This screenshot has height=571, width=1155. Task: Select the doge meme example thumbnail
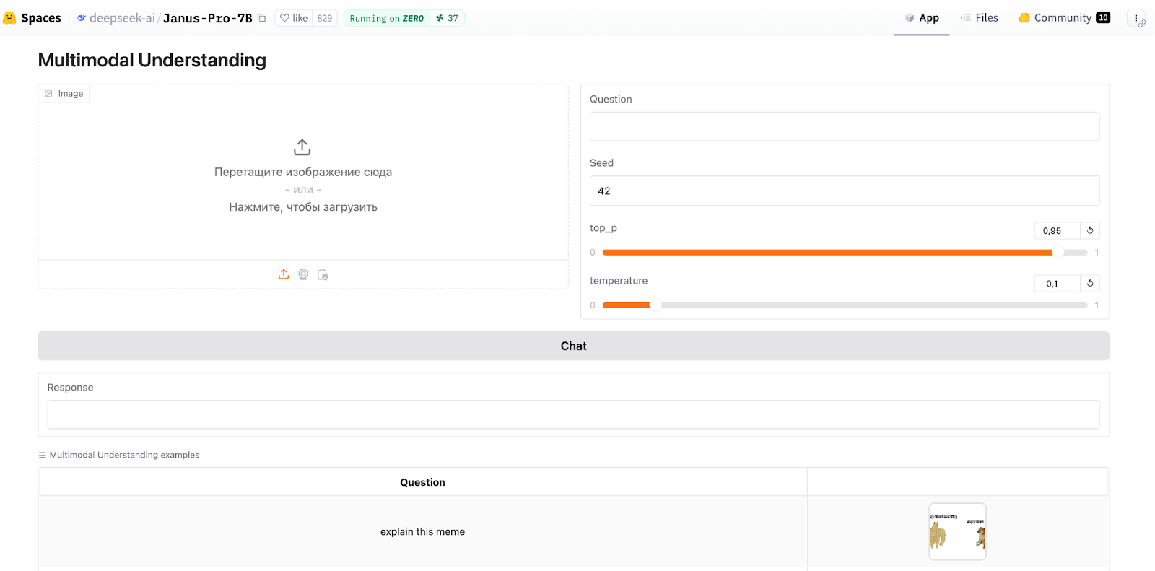(957, 531)
